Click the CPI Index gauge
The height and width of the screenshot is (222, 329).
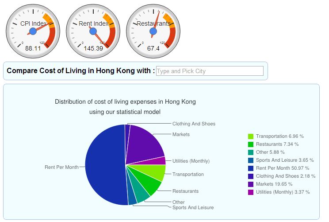[x=32, y=31]
